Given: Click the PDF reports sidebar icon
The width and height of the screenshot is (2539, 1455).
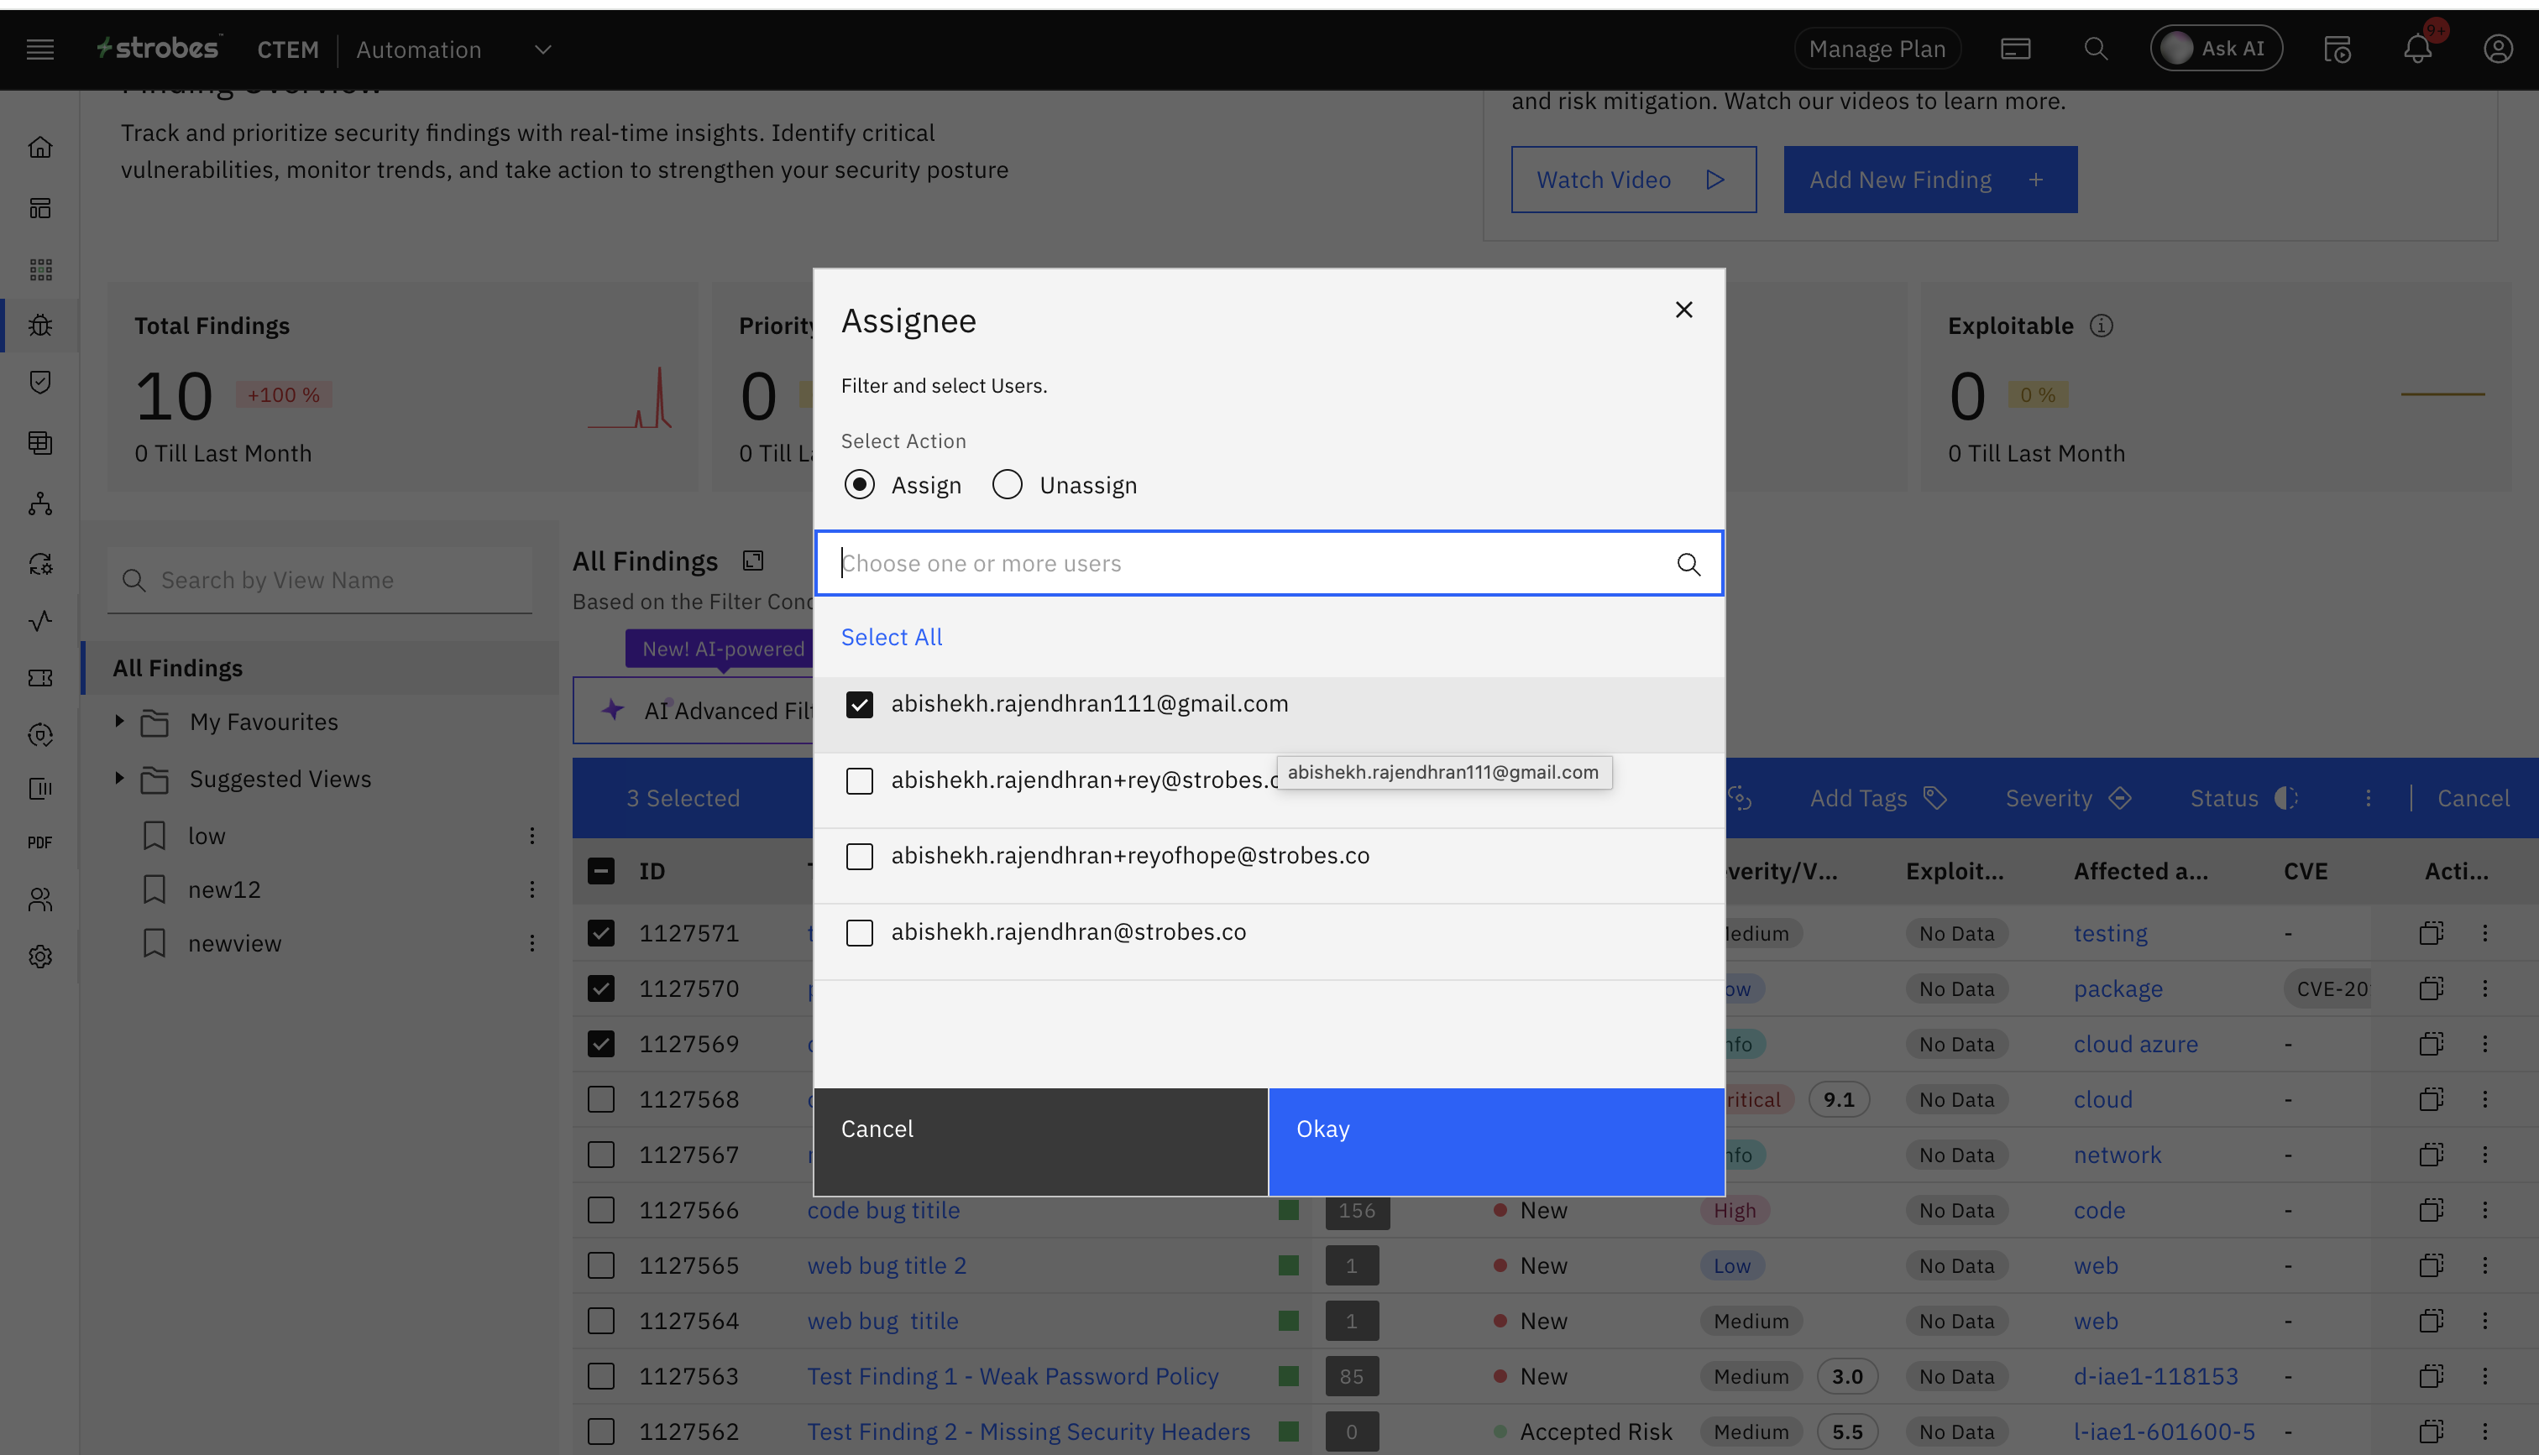Looking at the screenshot, I should 40,842.
